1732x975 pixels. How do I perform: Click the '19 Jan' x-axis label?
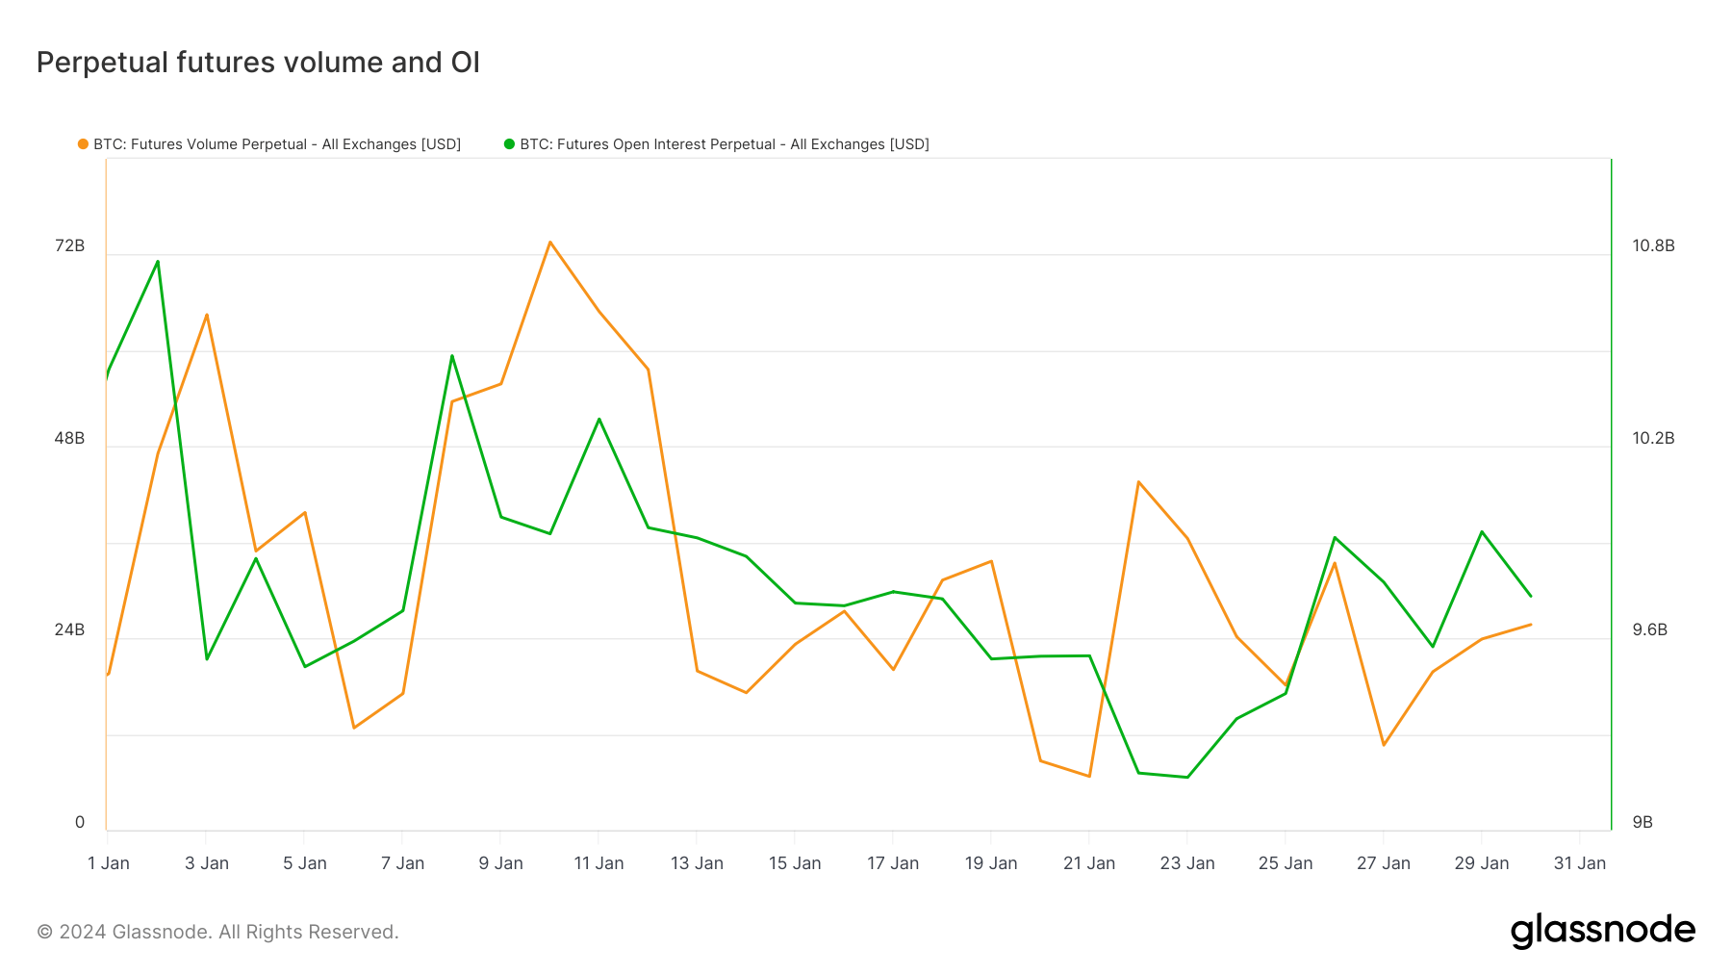[991, 863]
